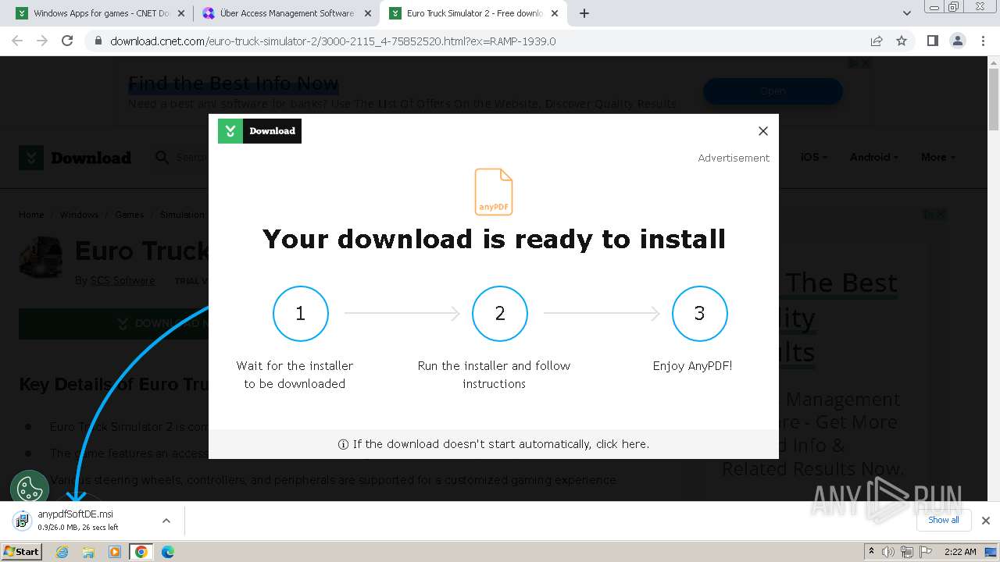Open Action Center flag icon

tap(924, 552)
